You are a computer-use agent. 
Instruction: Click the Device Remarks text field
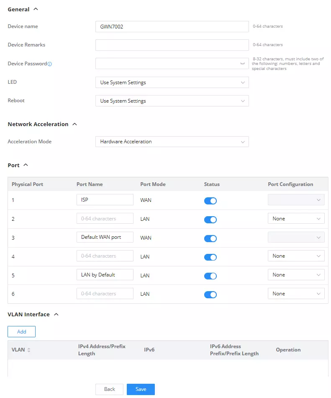(172, 45)
